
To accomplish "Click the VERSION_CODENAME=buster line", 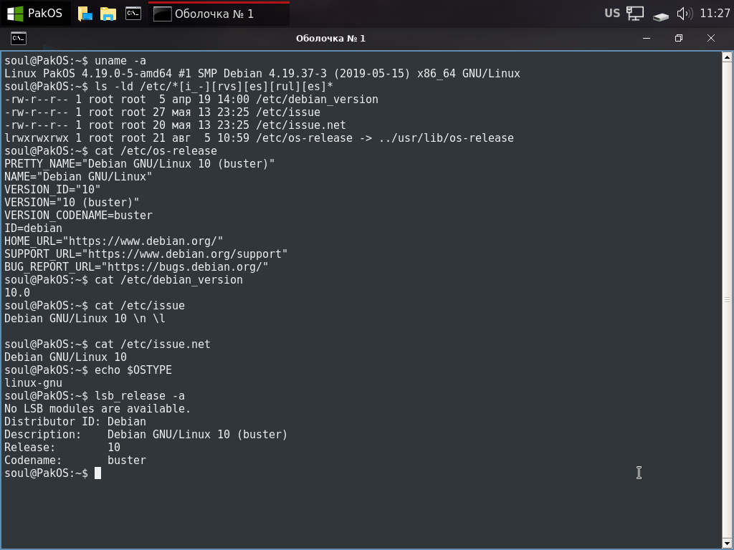I will click(x=78, y=215).
